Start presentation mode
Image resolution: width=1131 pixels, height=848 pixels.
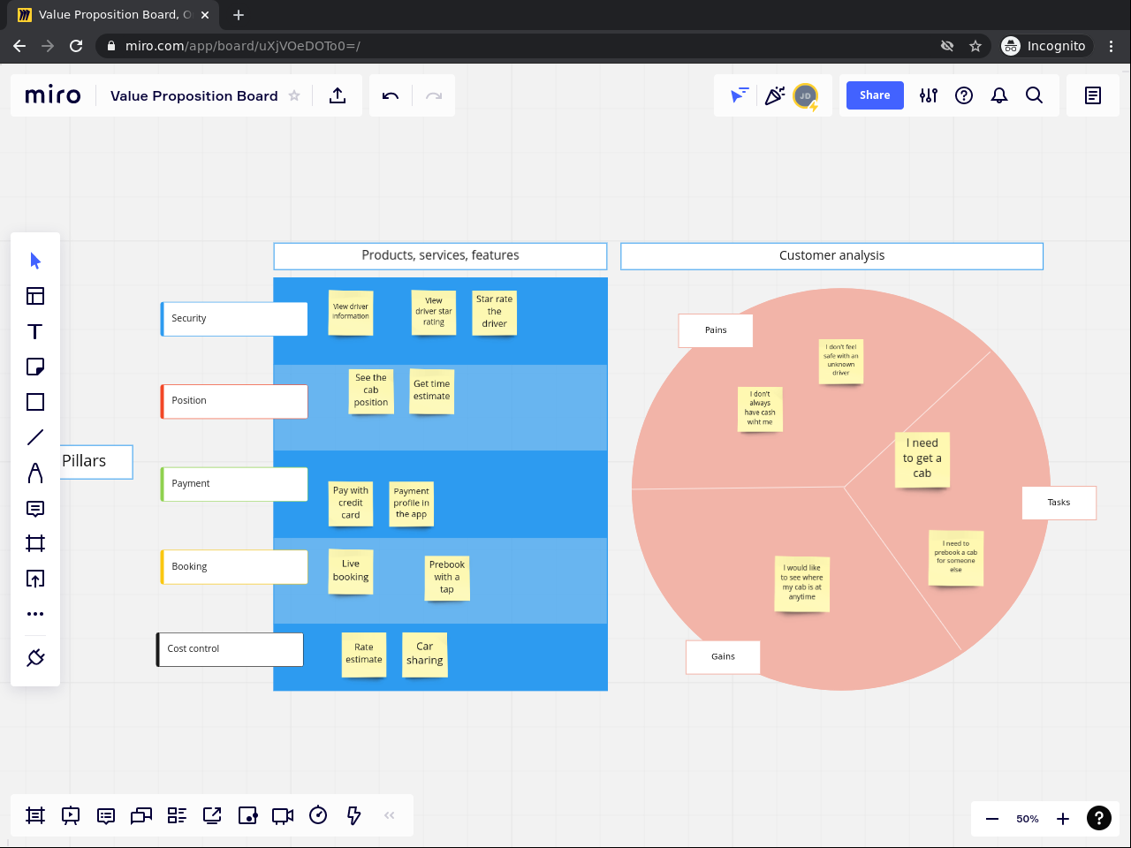[x=71, y=815]
